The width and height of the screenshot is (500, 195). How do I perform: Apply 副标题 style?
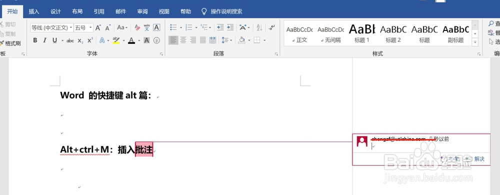click(x=455, y=33)
